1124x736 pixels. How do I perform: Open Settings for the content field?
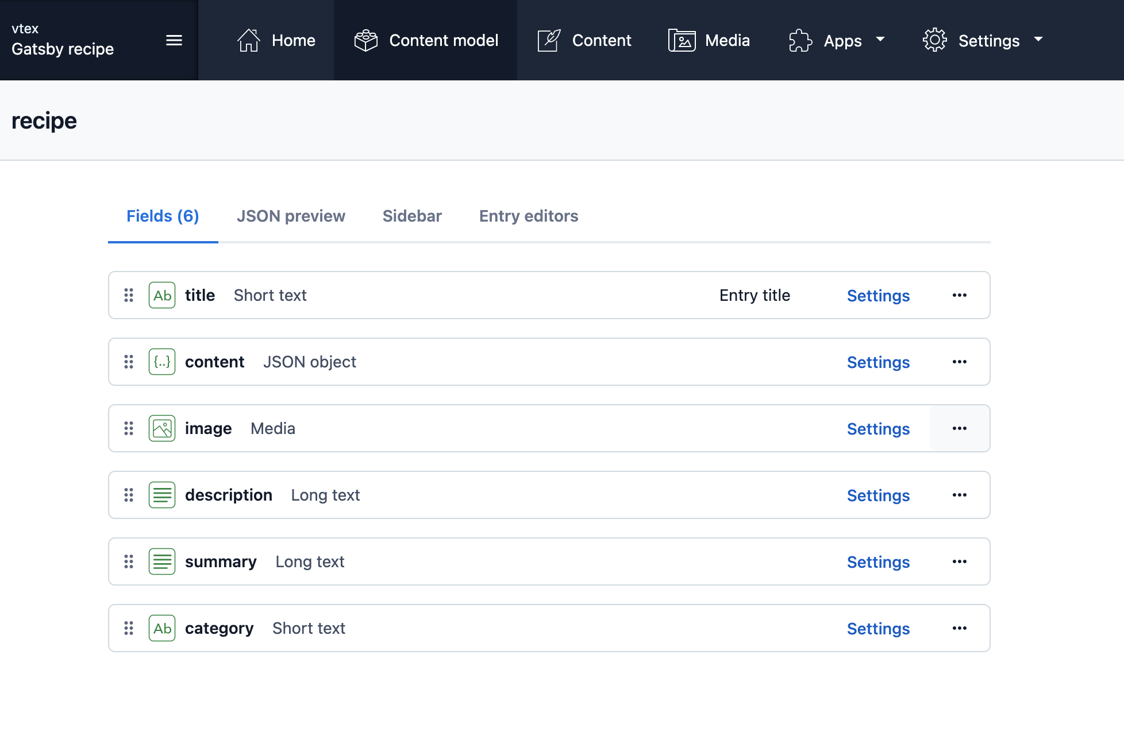coord(878,362)
